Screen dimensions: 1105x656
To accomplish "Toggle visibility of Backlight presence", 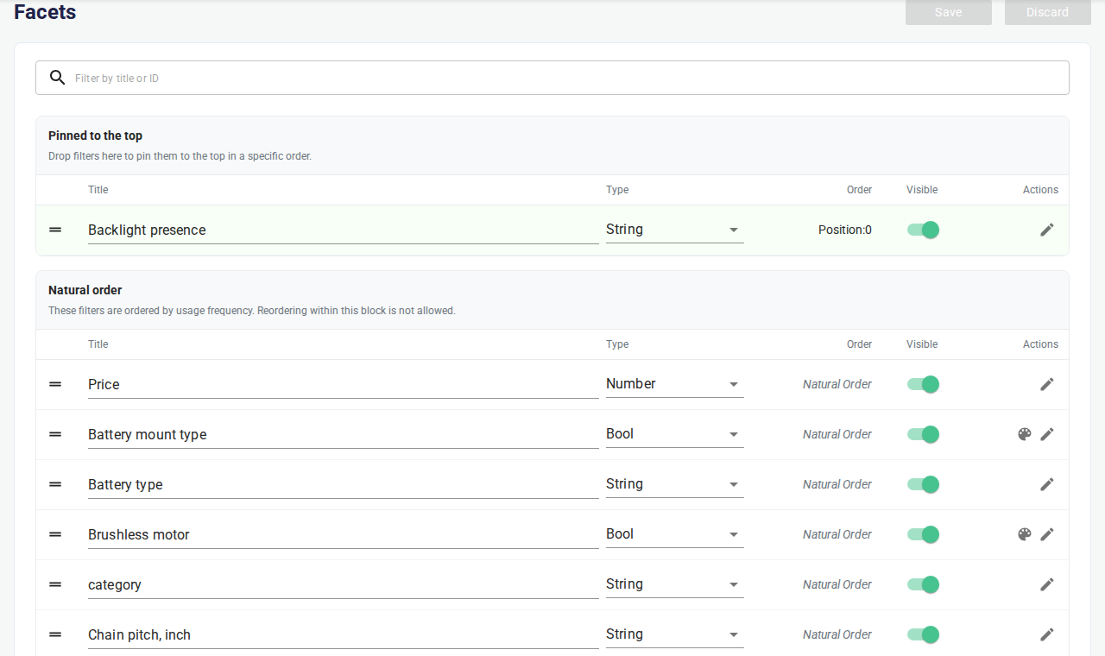I will (923, 230).
